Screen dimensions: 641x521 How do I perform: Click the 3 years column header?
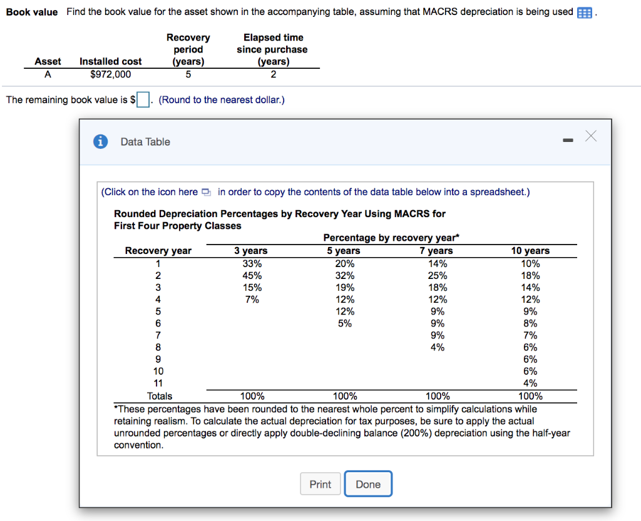tap(250, 251)
